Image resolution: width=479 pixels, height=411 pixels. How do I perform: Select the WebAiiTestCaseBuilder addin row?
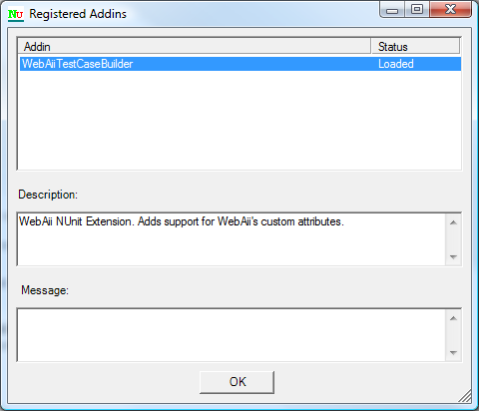click(x=240, y=64)
